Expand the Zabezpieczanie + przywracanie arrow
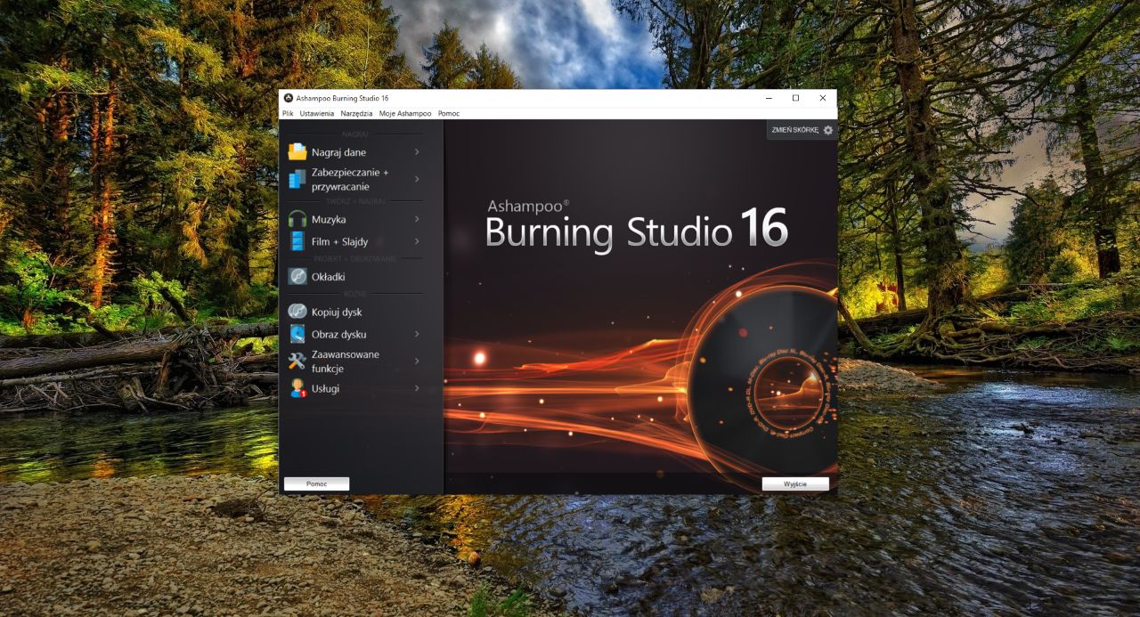 [417, 179]
